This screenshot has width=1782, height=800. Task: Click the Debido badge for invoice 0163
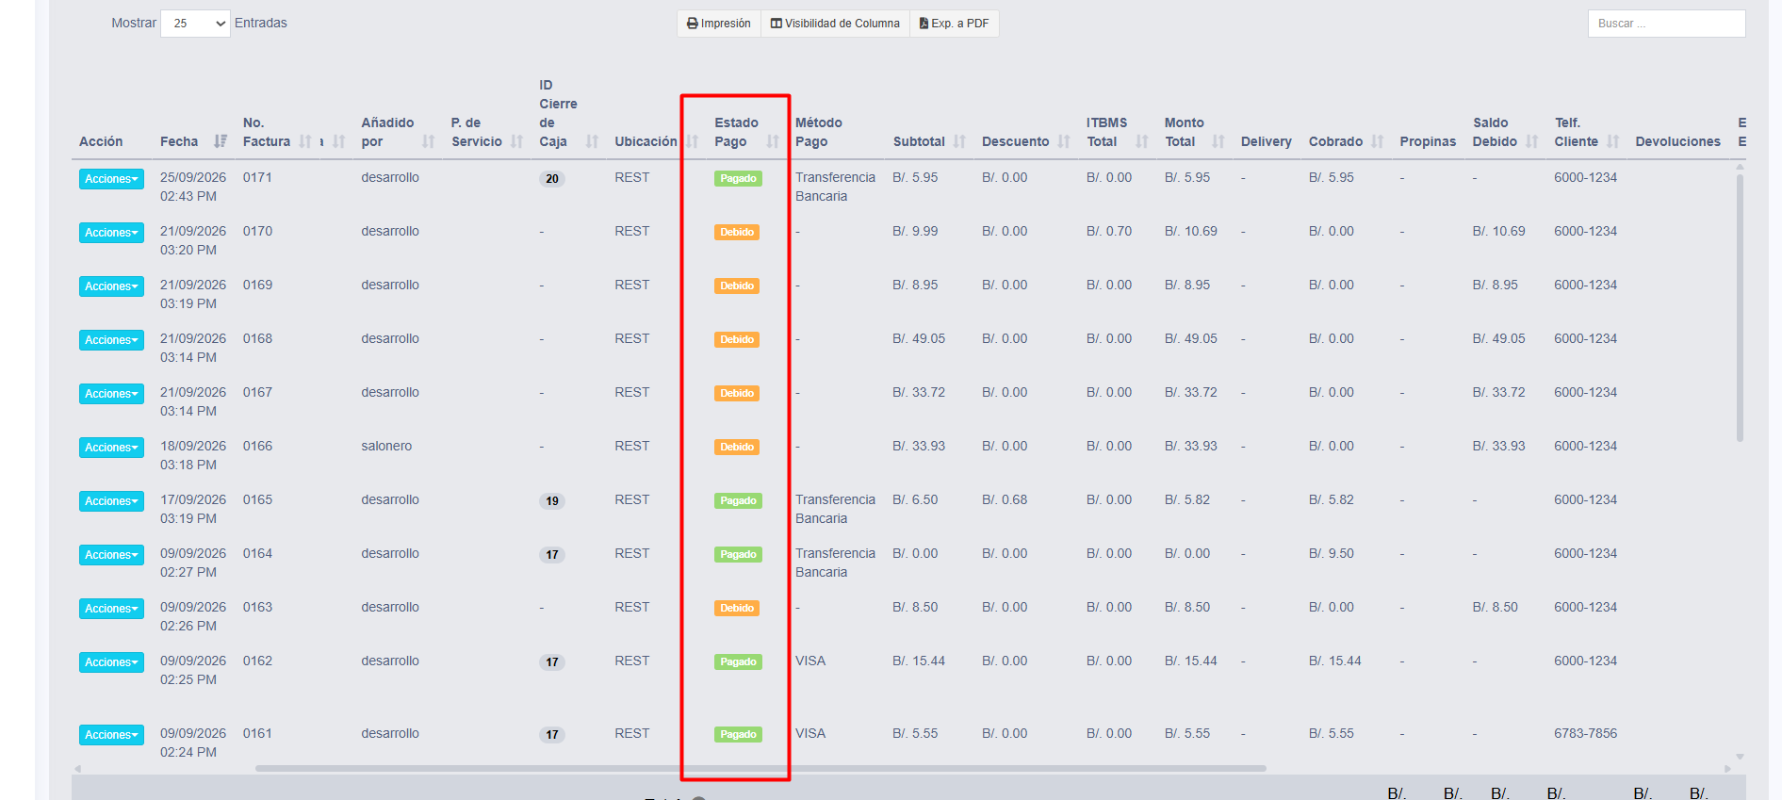click(737, 608)
